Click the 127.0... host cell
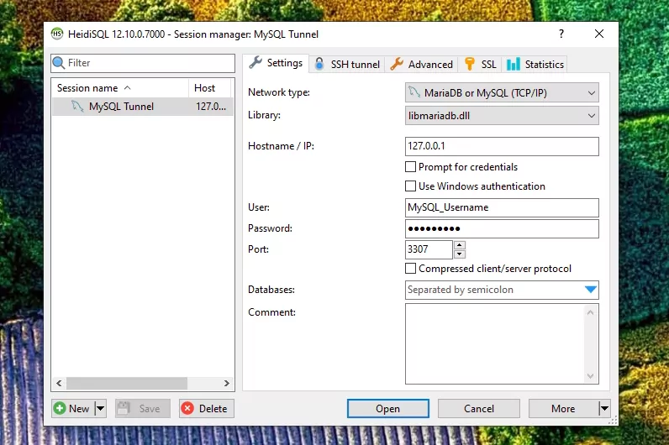Image resolution: width=669 pixels, height=445 pixels. (211, 107)
